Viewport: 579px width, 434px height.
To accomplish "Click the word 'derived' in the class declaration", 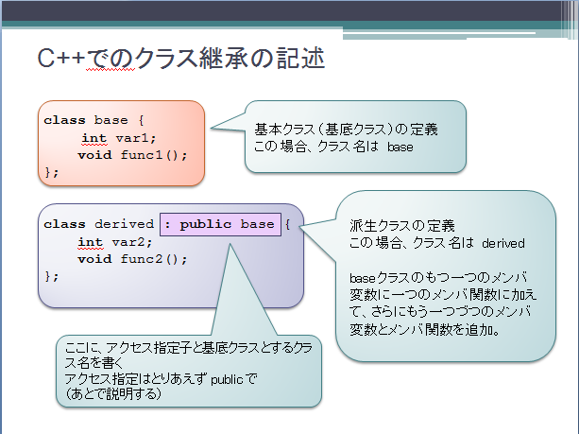I will [124, 224].
